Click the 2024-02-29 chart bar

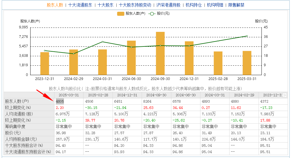73,62
